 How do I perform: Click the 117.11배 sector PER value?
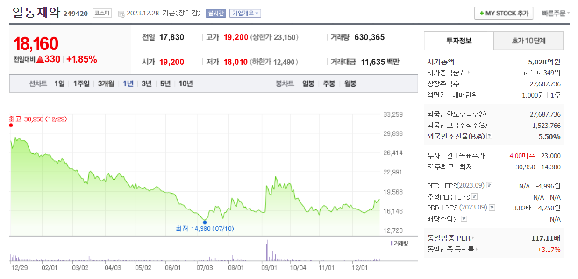tap(546, 238)
